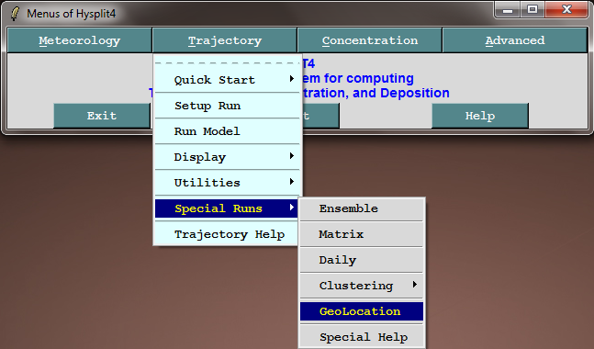Image resolution: width=594 pixels, height=349 pixels.
Task: Open the Meteorology menu
Action: pos(80,40)
